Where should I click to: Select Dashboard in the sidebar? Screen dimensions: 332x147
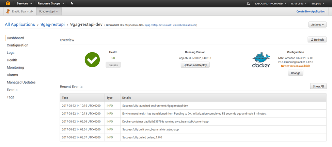pyautogui.click(x=15, y=38)
